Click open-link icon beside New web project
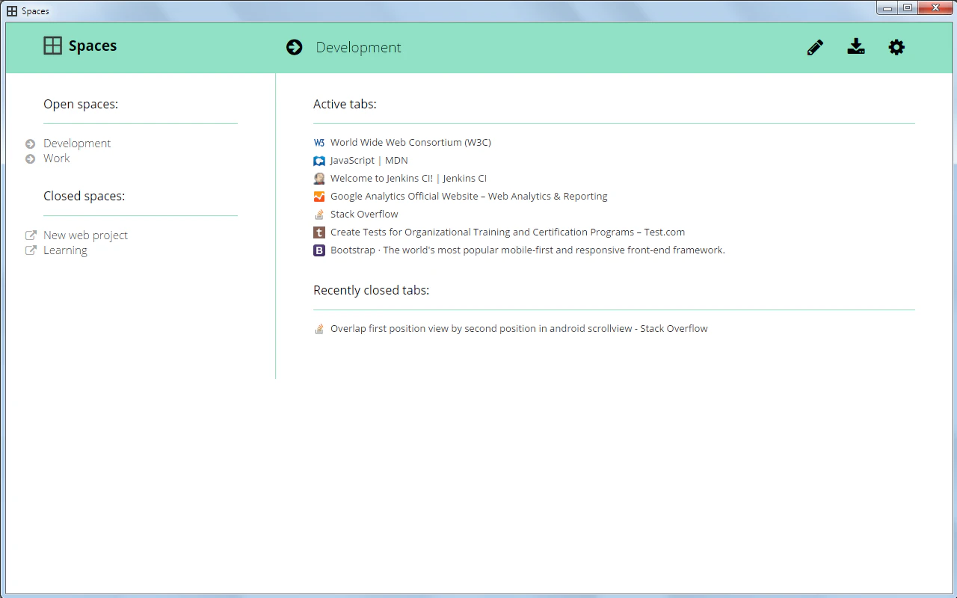 coord(31,235)
